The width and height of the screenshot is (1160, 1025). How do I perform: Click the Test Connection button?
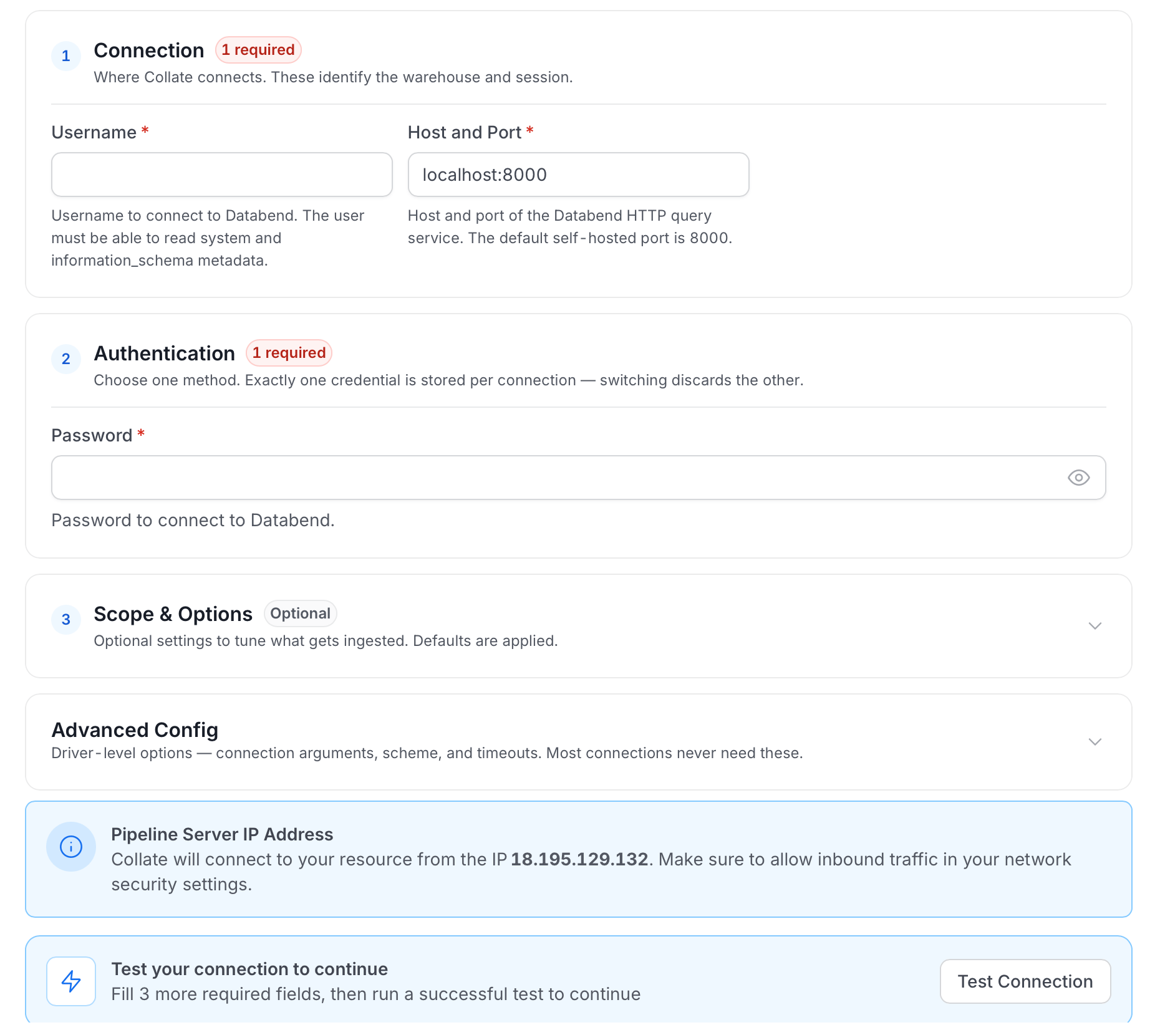coord(1025,981)
